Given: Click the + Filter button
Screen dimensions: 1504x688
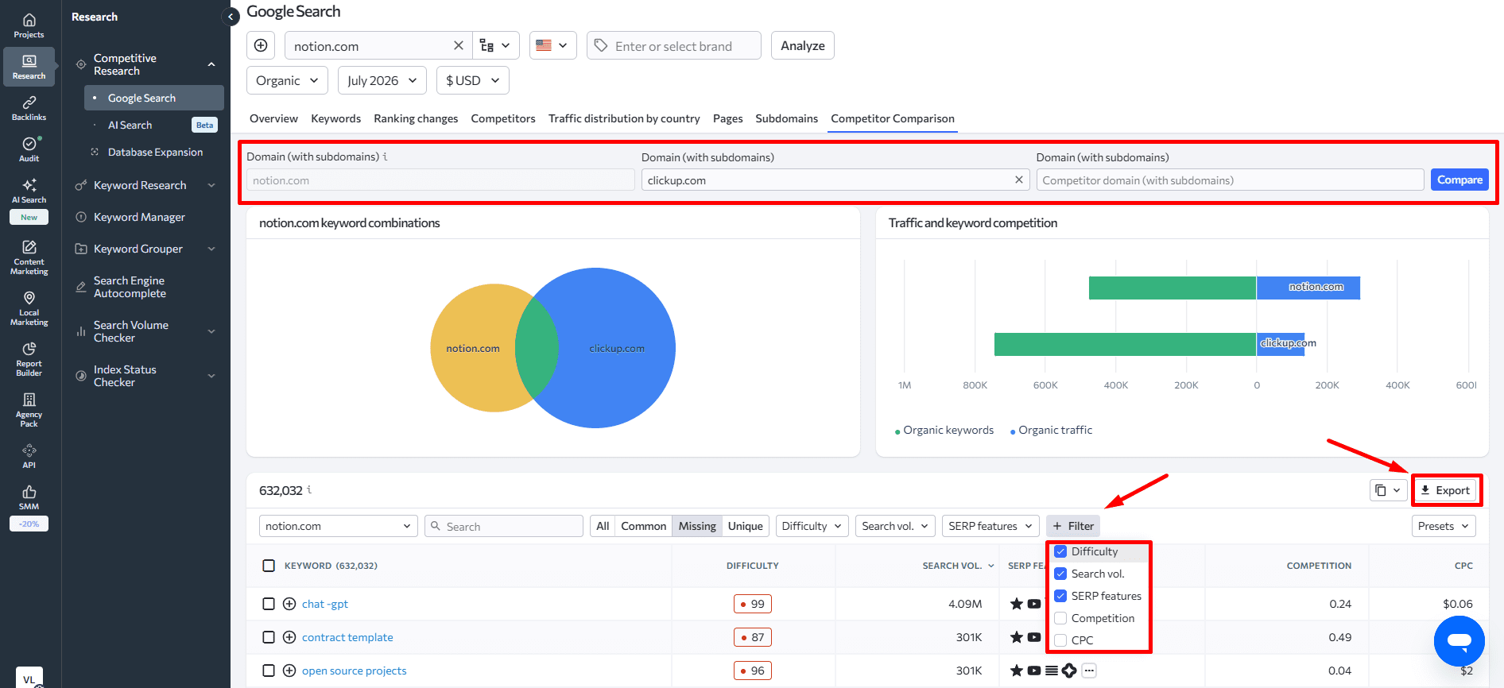Looking at the screenshot, I should point(1073,526).
